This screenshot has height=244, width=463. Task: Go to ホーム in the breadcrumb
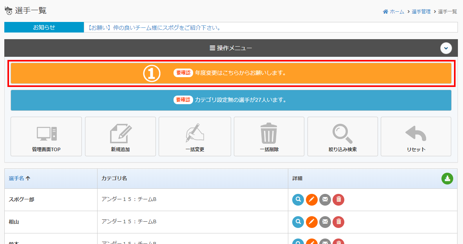[x=396, y=12]
